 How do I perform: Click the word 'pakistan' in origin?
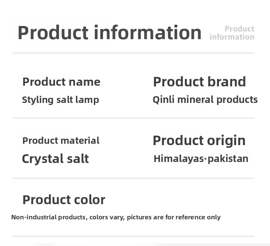pyautogui.click(x=228, y=159)
